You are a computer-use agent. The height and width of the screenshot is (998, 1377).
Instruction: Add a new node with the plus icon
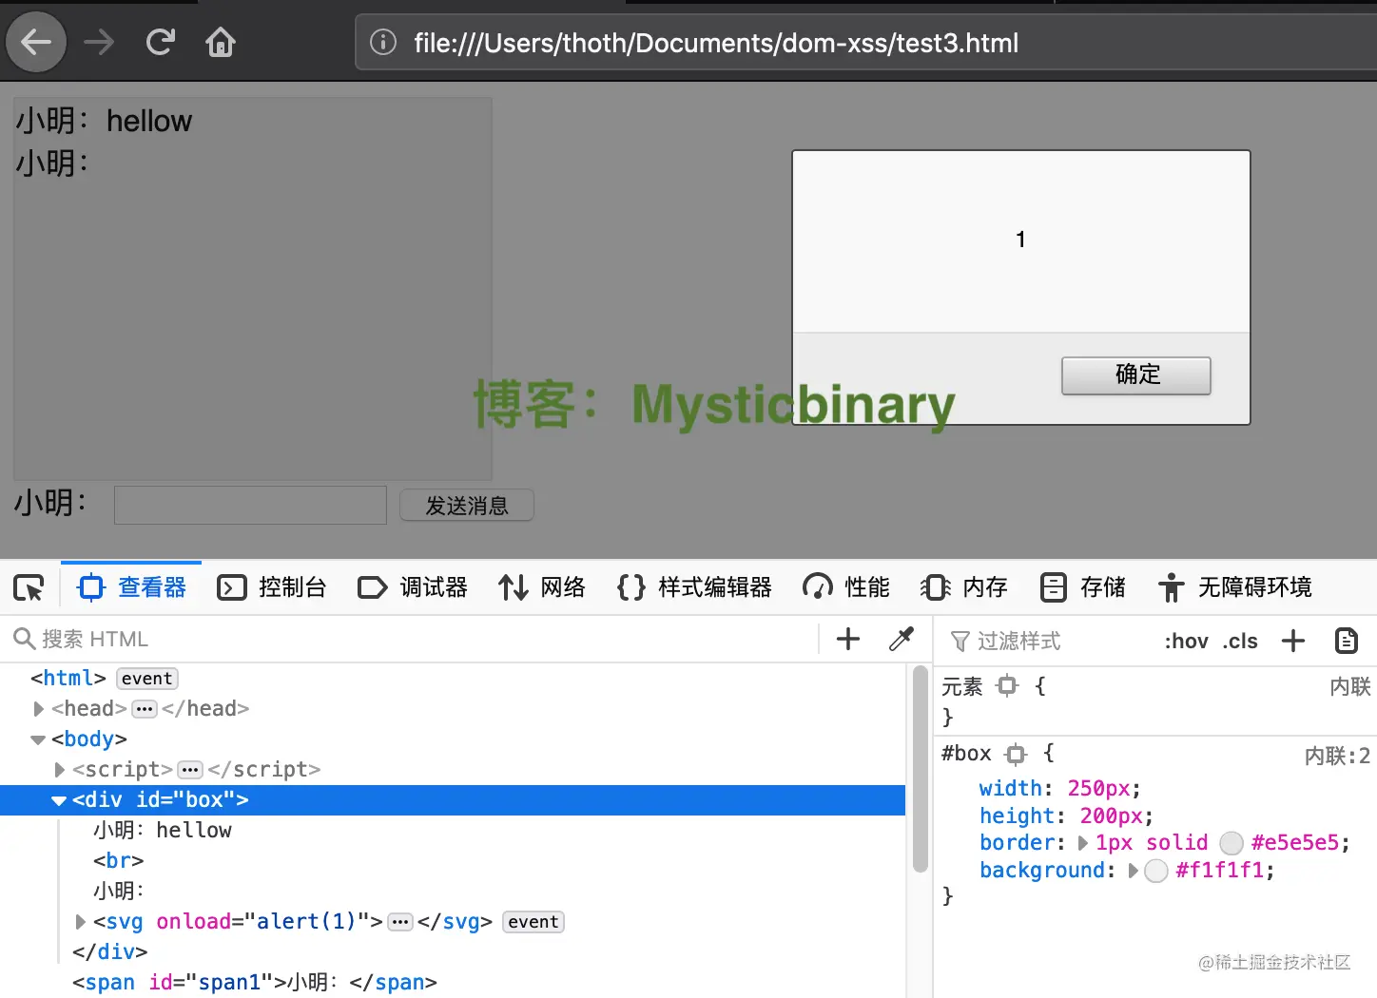coord(847,639)
